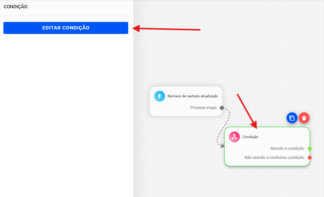Delete the Condição node using the trash icon
Screen dimensions: 324x197
coord(304,118)
